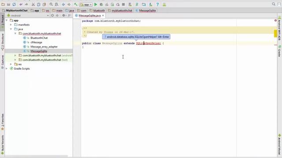The height and width of the screenshot is (158, 282).
Task: Expand the manifests folder
Action: [x=11, y=25]
